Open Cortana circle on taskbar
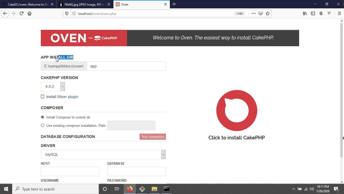344x194 pixels. 105,189
